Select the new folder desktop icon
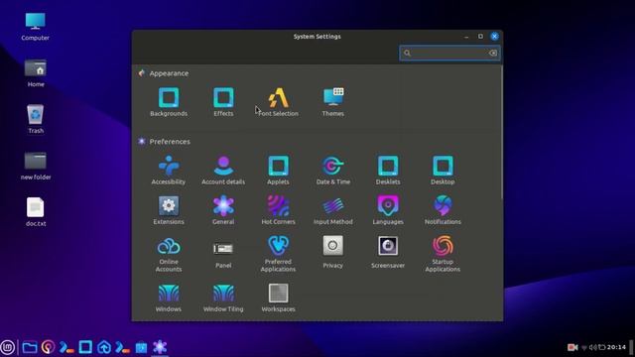 pos(36,166)
